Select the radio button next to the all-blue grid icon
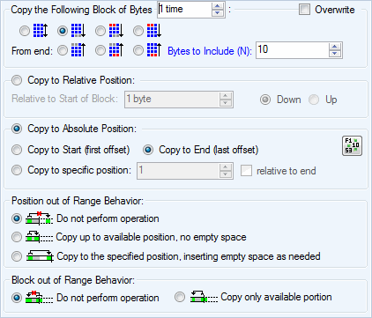Viewport: 372px width, 318px height. click(25, 31)
